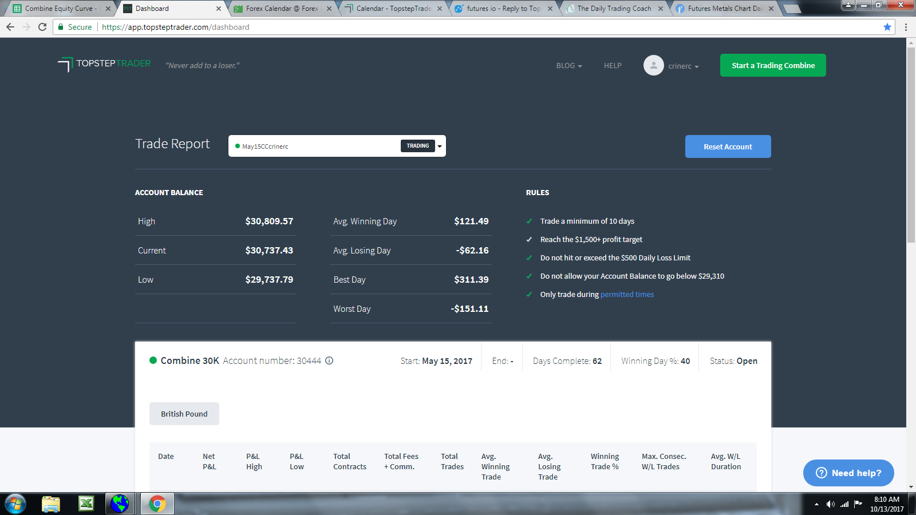Click the account number info icon

pyautogui.click(x=329, y=360)
